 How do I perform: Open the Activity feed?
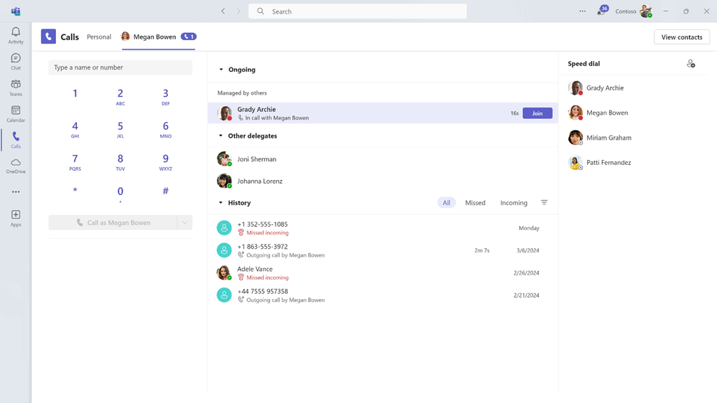point(16,35)
